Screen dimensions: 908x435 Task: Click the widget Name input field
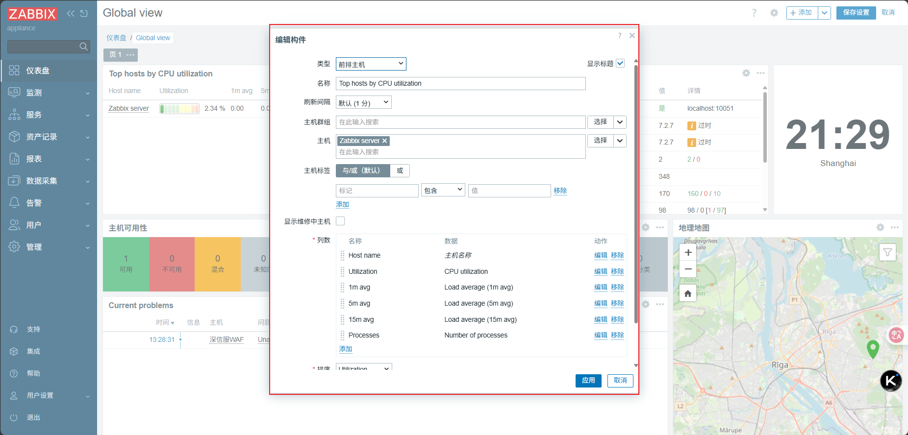(461, 83)
